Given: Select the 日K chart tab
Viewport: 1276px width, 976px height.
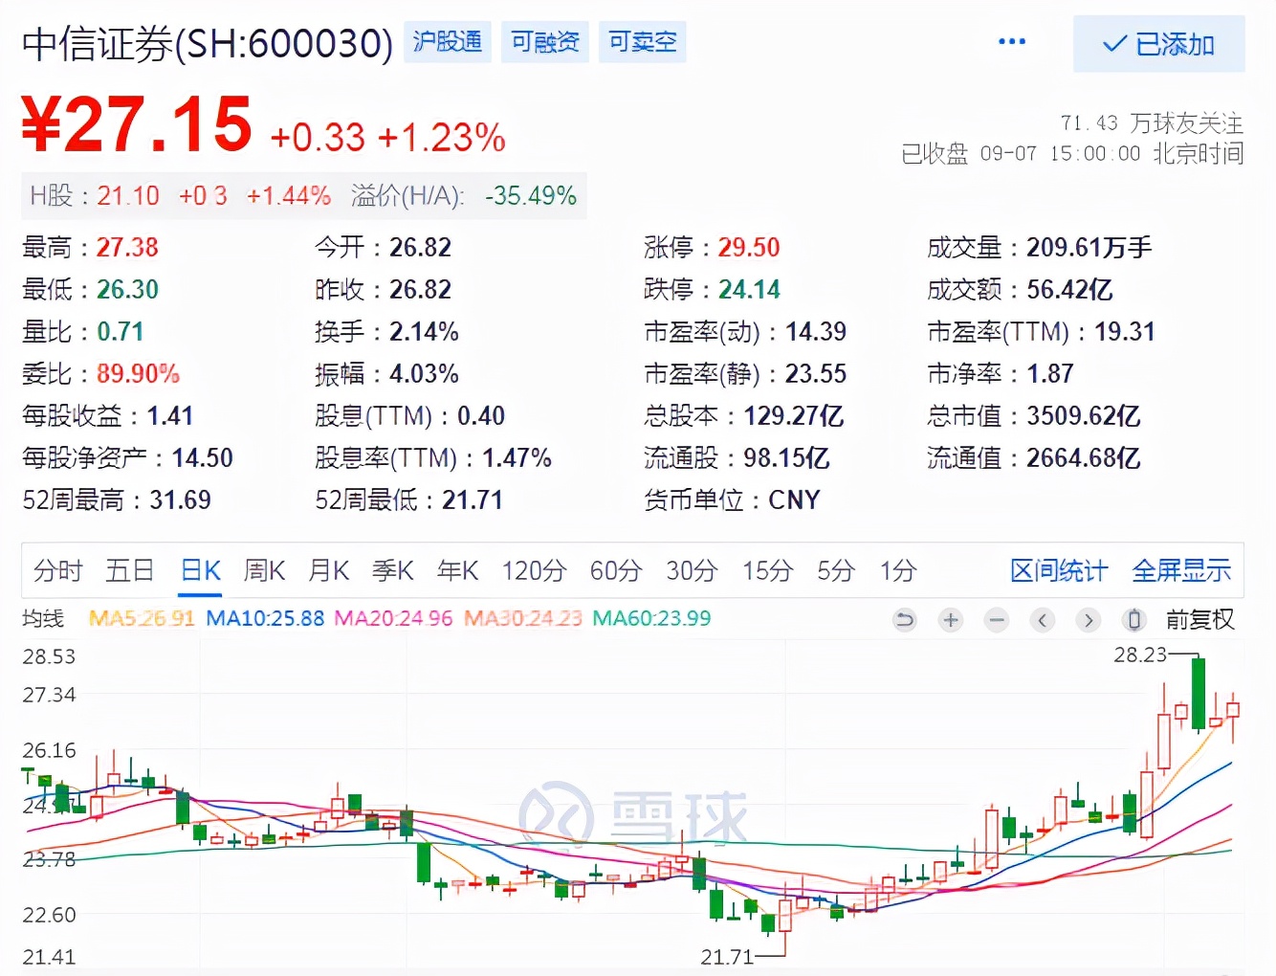Looking at the screenshot, I should [x=201, y=570].
